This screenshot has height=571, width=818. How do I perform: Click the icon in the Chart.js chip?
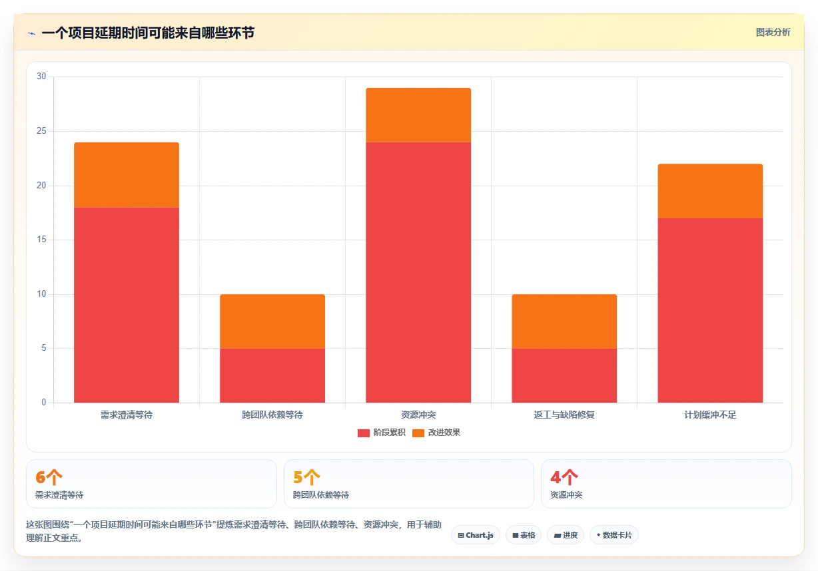tap(461, 535)
